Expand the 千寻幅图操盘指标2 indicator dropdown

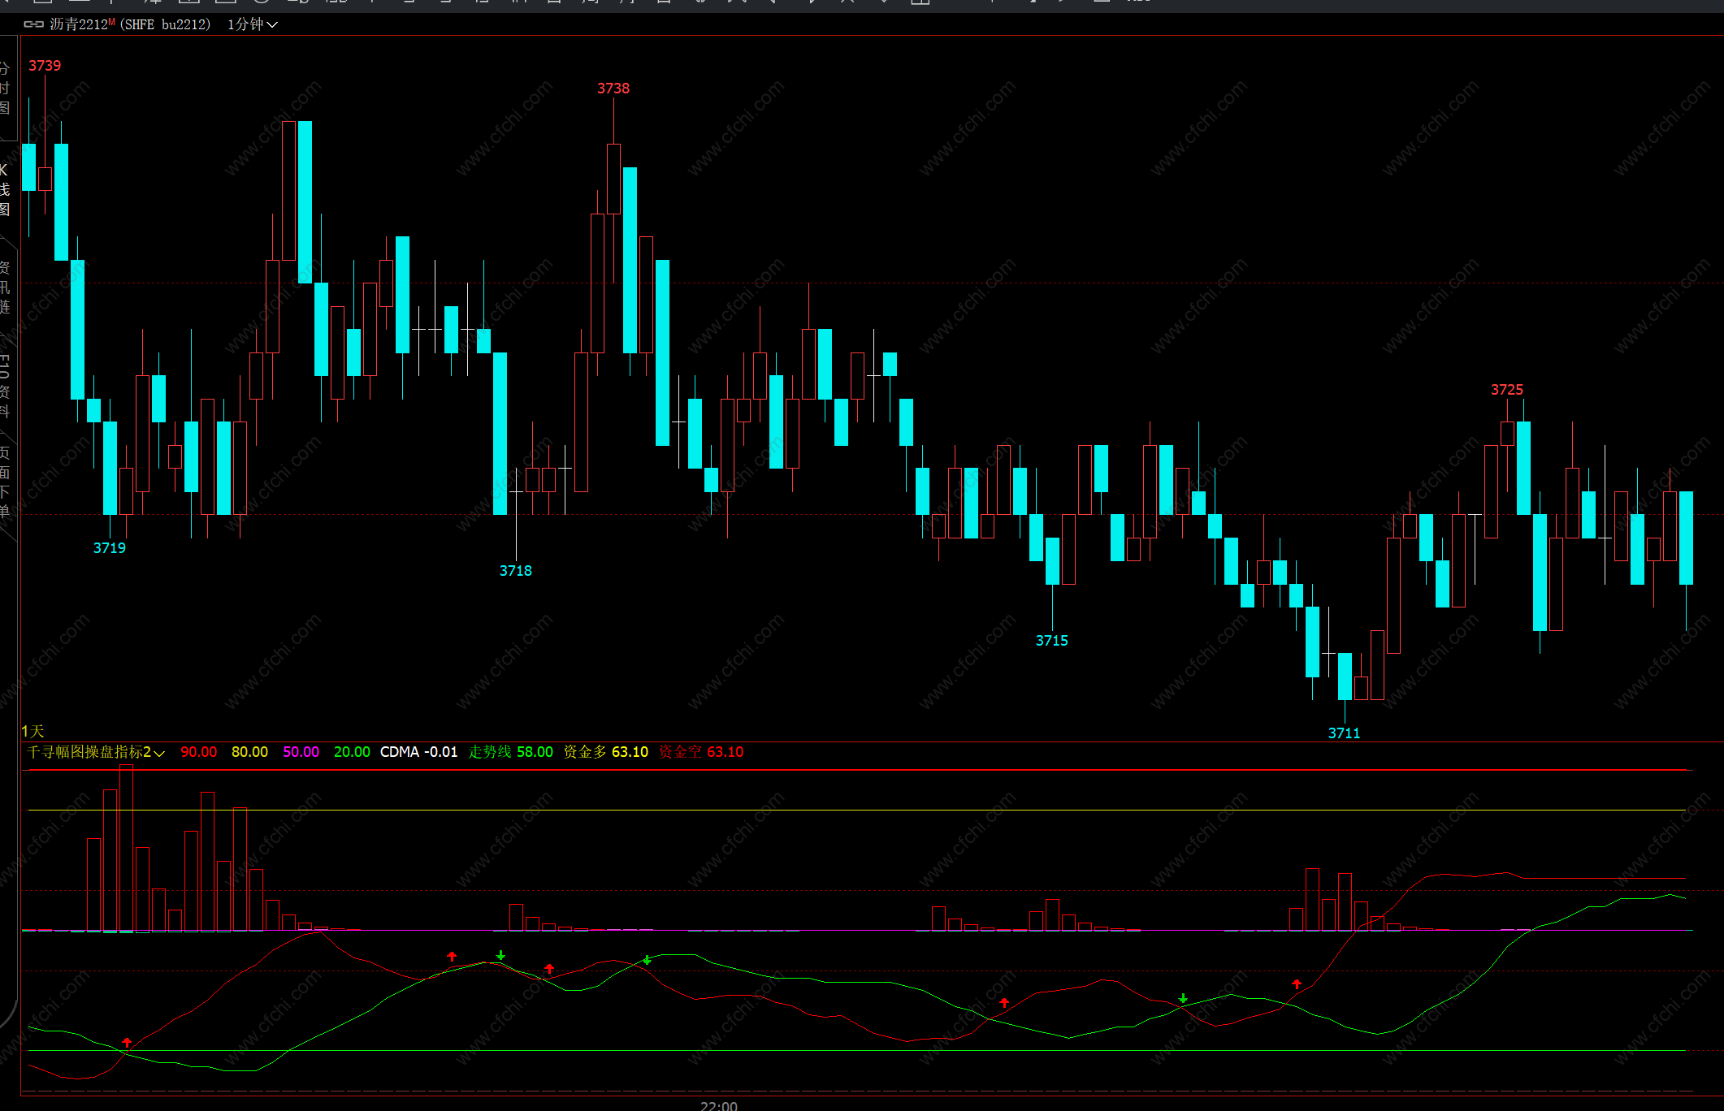(x=96, y=752)
